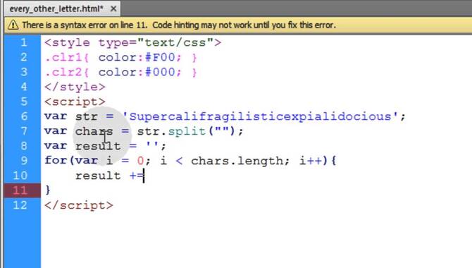Click the syntax error message on line 11
Viewport: 472px width, 268px height.
coord(179,25)
